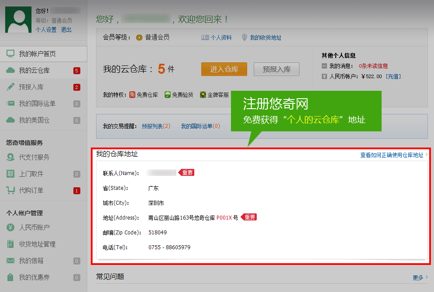Click 重要 tag beside address line
434x292 pixels.
(249, 217)
